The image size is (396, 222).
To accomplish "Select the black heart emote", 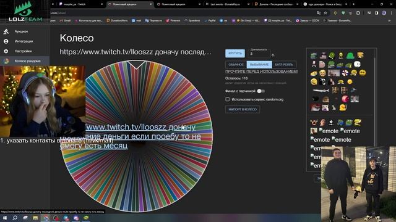I will tap(315, 99).
